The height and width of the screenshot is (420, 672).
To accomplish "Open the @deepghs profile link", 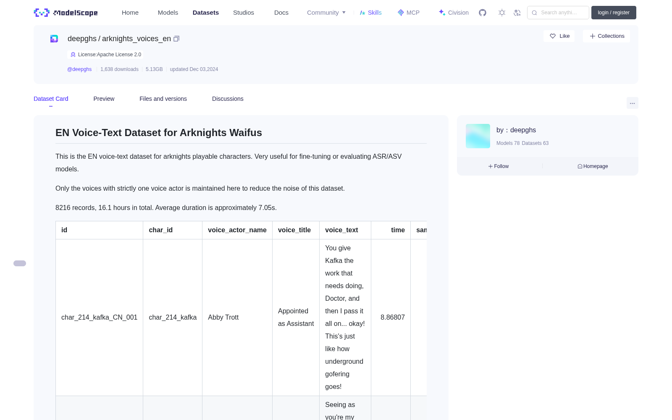I will click(79, 69).
